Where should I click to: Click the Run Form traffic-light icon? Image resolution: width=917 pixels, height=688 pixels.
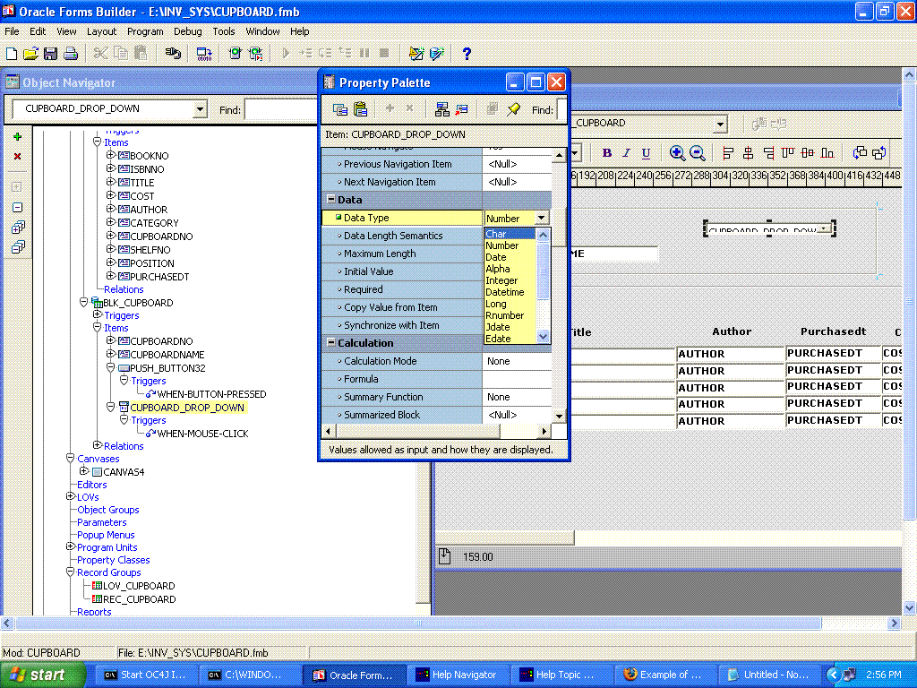[236, 54]
